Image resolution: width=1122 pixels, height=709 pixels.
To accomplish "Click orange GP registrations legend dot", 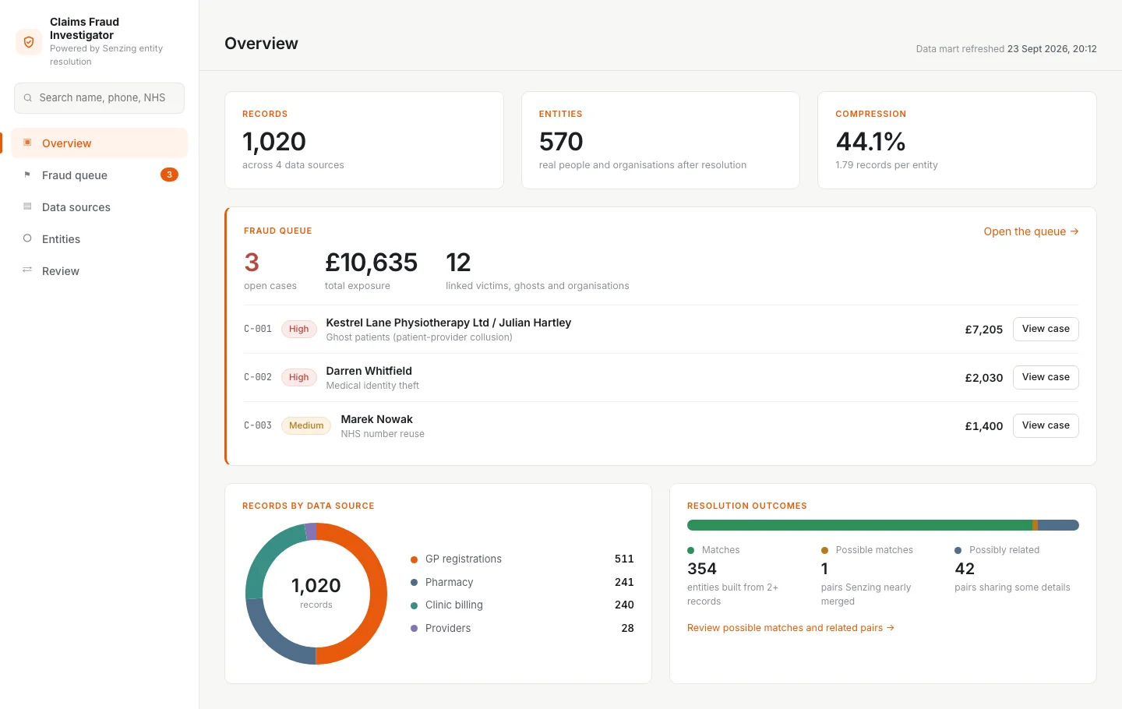I will pos(415,559).
